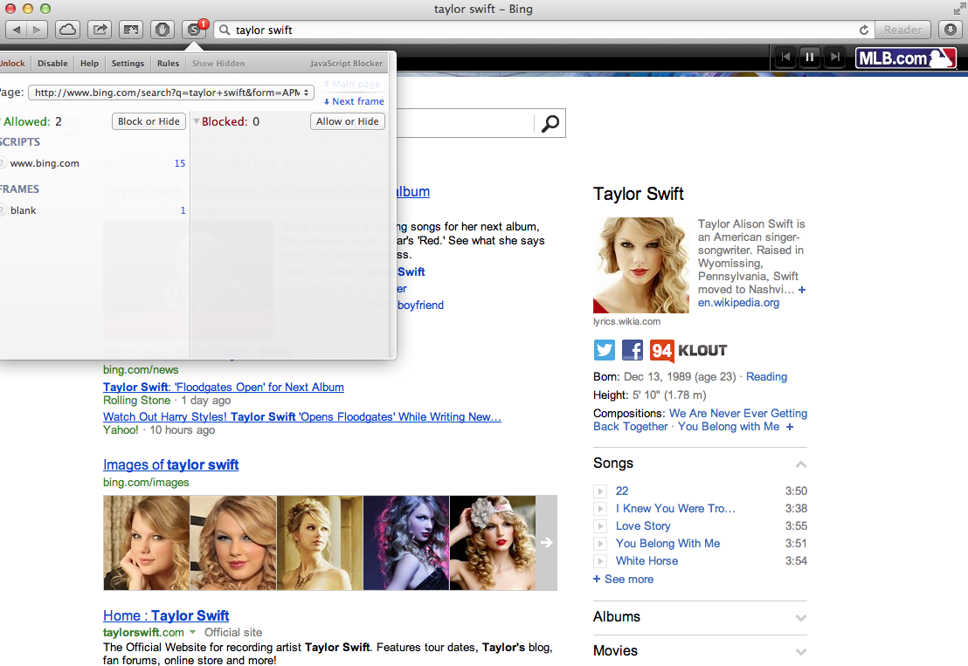Open Home : Taylor Swift result link
This screenshot has height=666, width=968.
pos(166,615)
